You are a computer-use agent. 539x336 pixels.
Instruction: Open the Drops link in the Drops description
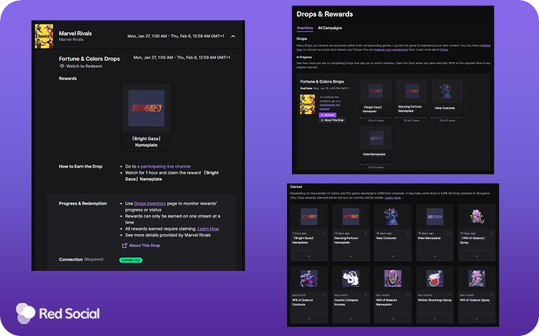[444, 50]
